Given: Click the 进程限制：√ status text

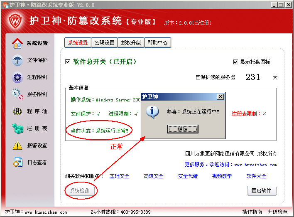Looking at the screenshot, I should click(123, 114).
